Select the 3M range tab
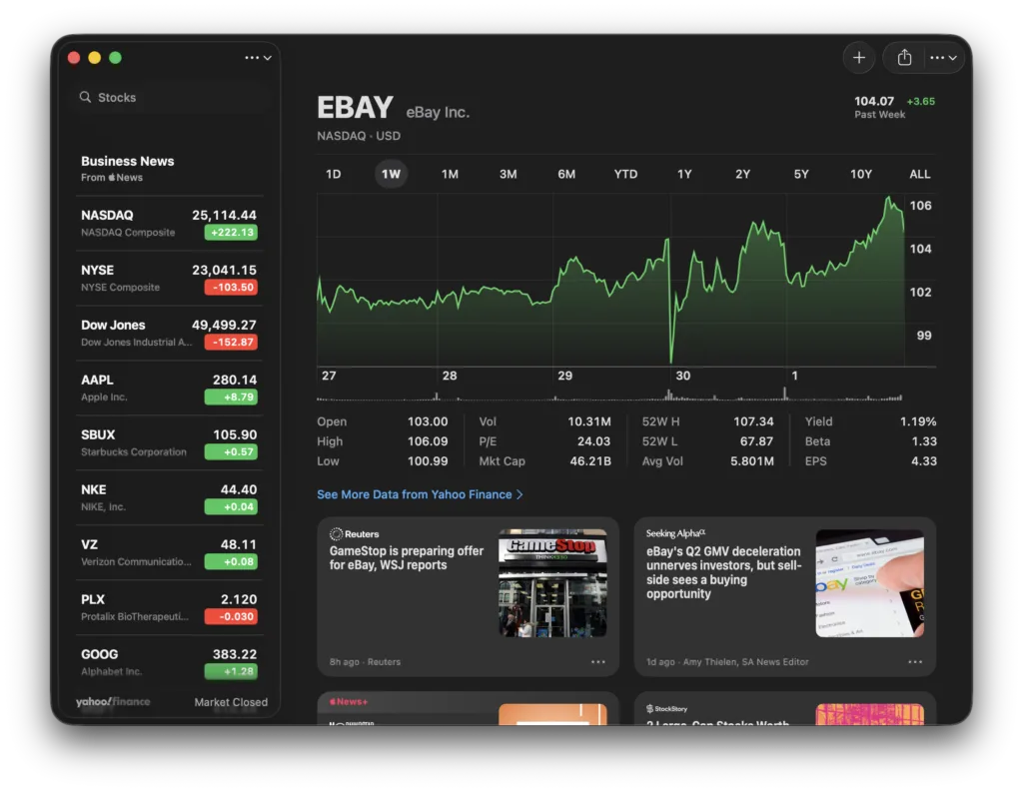 pos(508,174)
